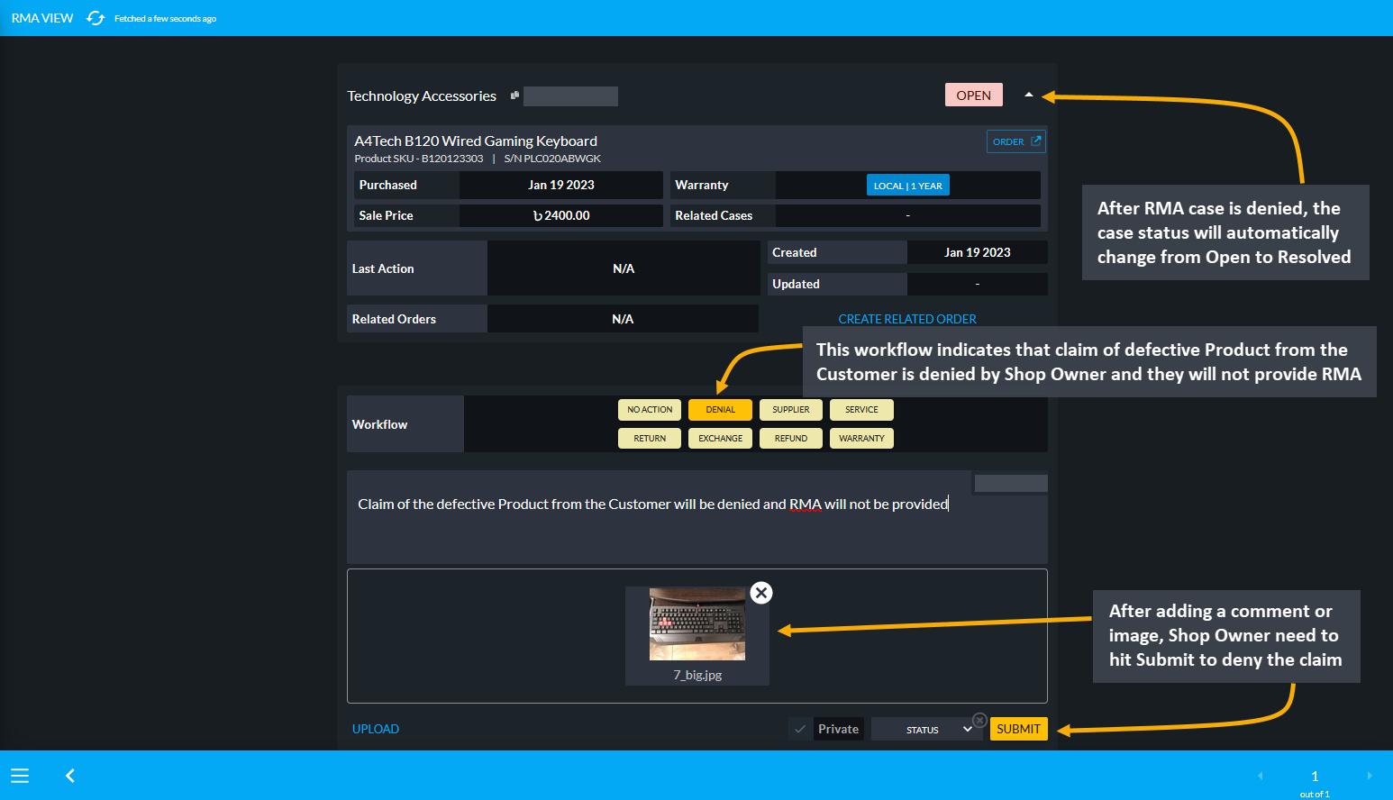The height and width of the screenshot is (800, 1393).
Task: Go back using the bottom left chevron
Action: [x=70, y=776]
